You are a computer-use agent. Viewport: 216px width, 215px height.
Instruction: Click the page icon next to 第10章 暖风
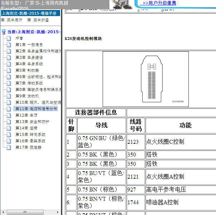click(9, 102)
